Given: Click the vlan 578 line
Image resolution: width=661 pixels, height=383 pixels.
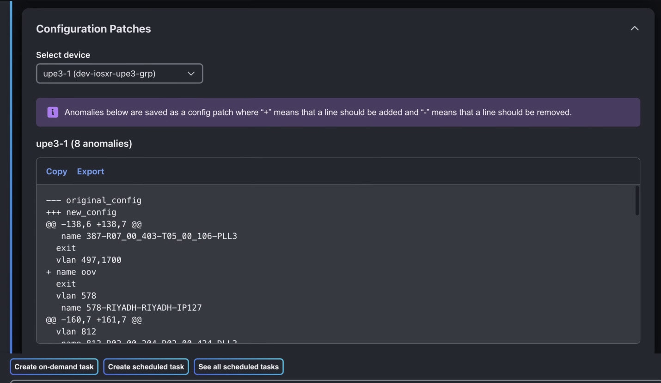Looking at the screenshot, I should pos(76,296).
